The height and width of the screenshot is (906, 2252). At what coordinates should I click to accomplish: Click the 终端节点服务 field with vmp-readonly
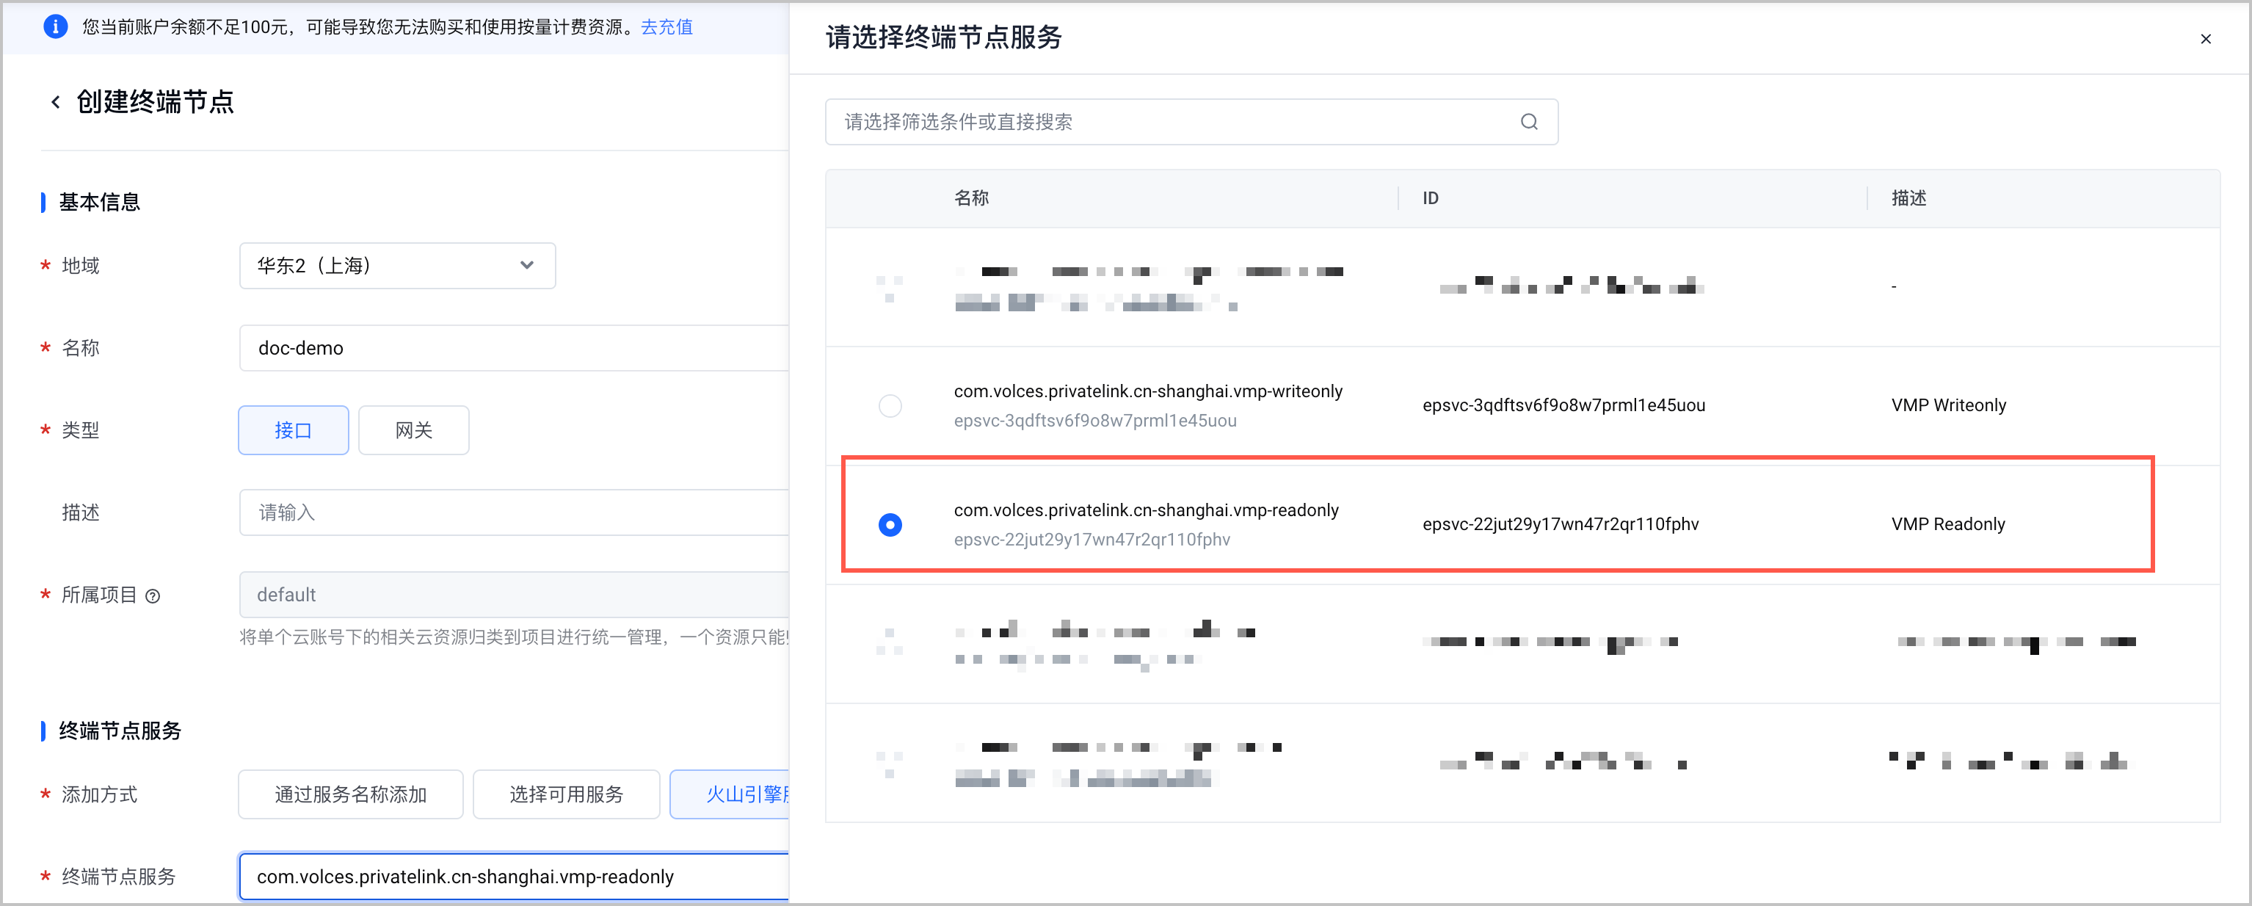[x=514, y=877]
